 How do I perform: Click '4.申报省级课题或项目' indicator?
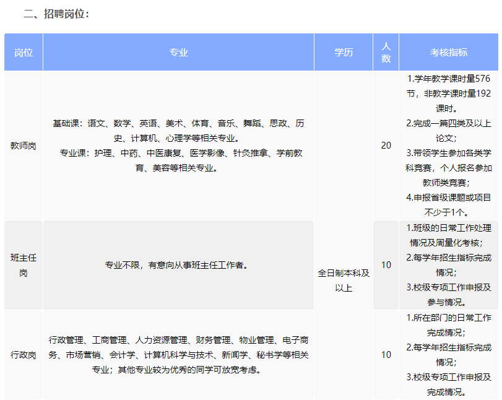coord(449,205)
